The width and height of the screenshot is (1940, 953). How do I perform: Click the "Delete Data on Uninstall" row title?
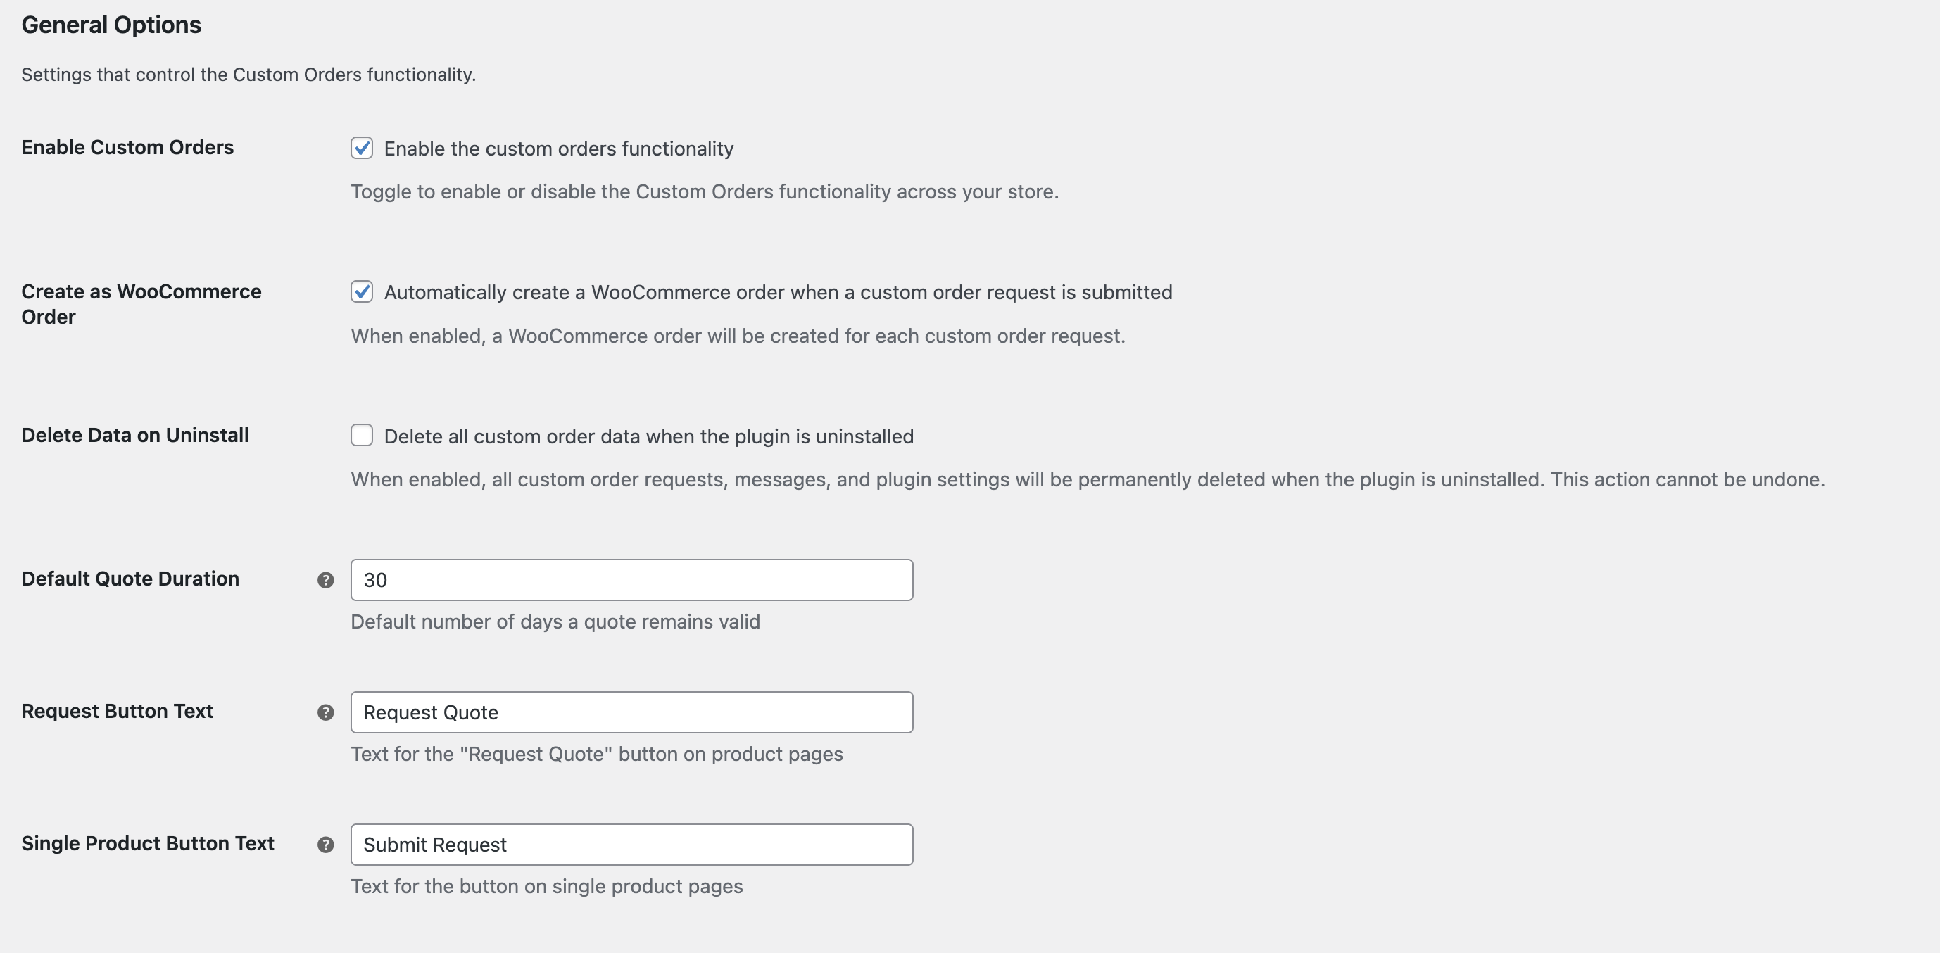(x=135, y=435)
